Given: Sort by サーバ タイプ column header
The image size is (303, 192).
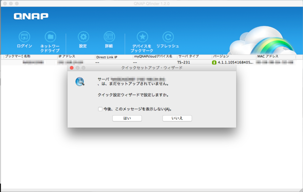Looking at the screenshot, I should coord(188,56).
